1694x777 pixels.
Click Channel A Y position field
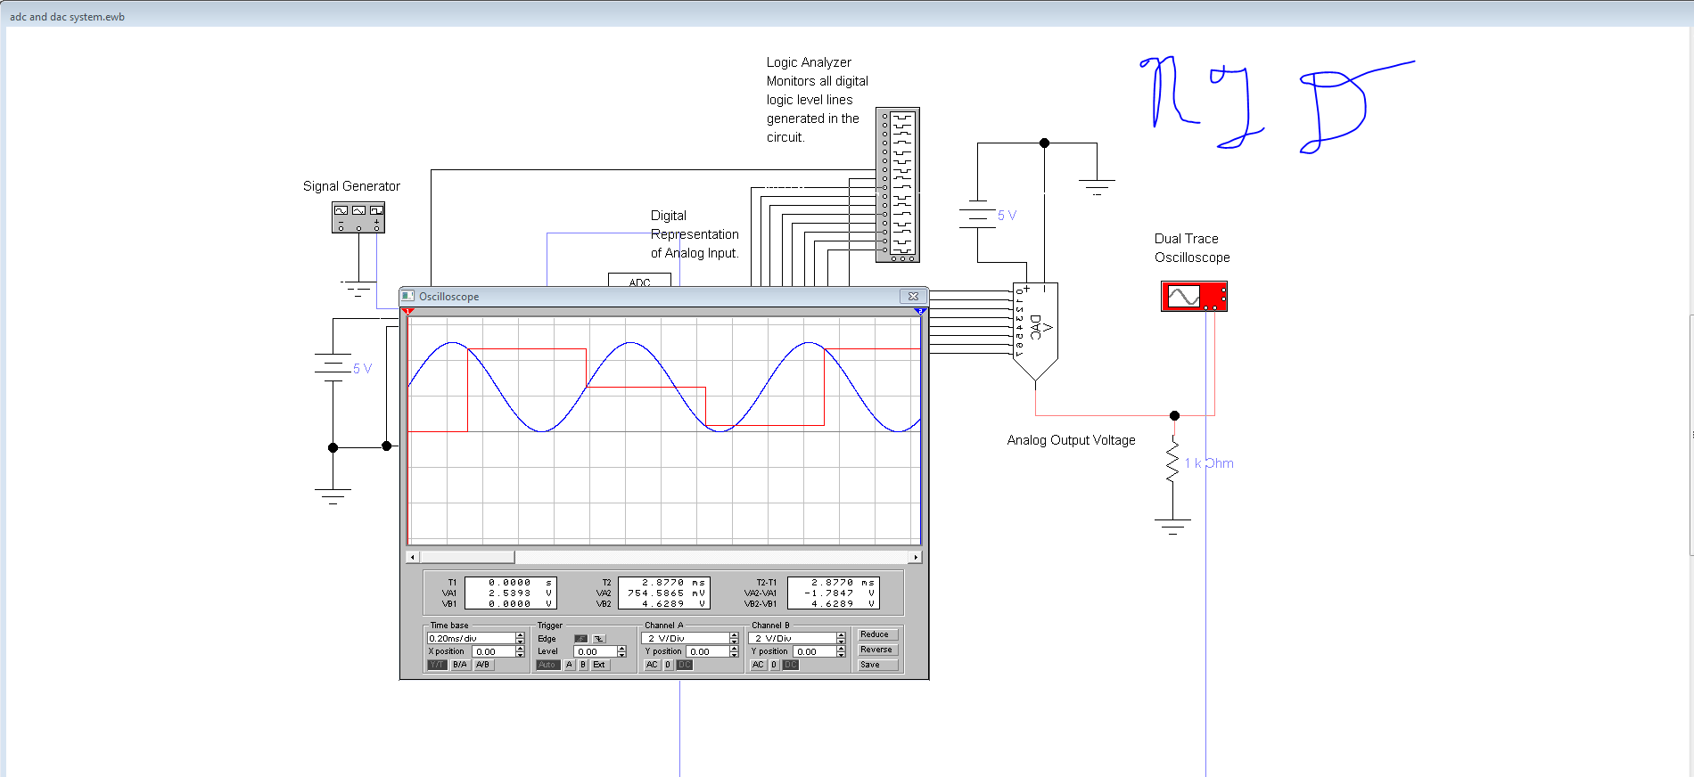point(708,651)
